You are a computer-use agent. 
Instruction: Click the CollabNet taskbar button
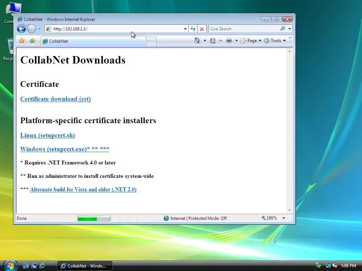point(85,266)
